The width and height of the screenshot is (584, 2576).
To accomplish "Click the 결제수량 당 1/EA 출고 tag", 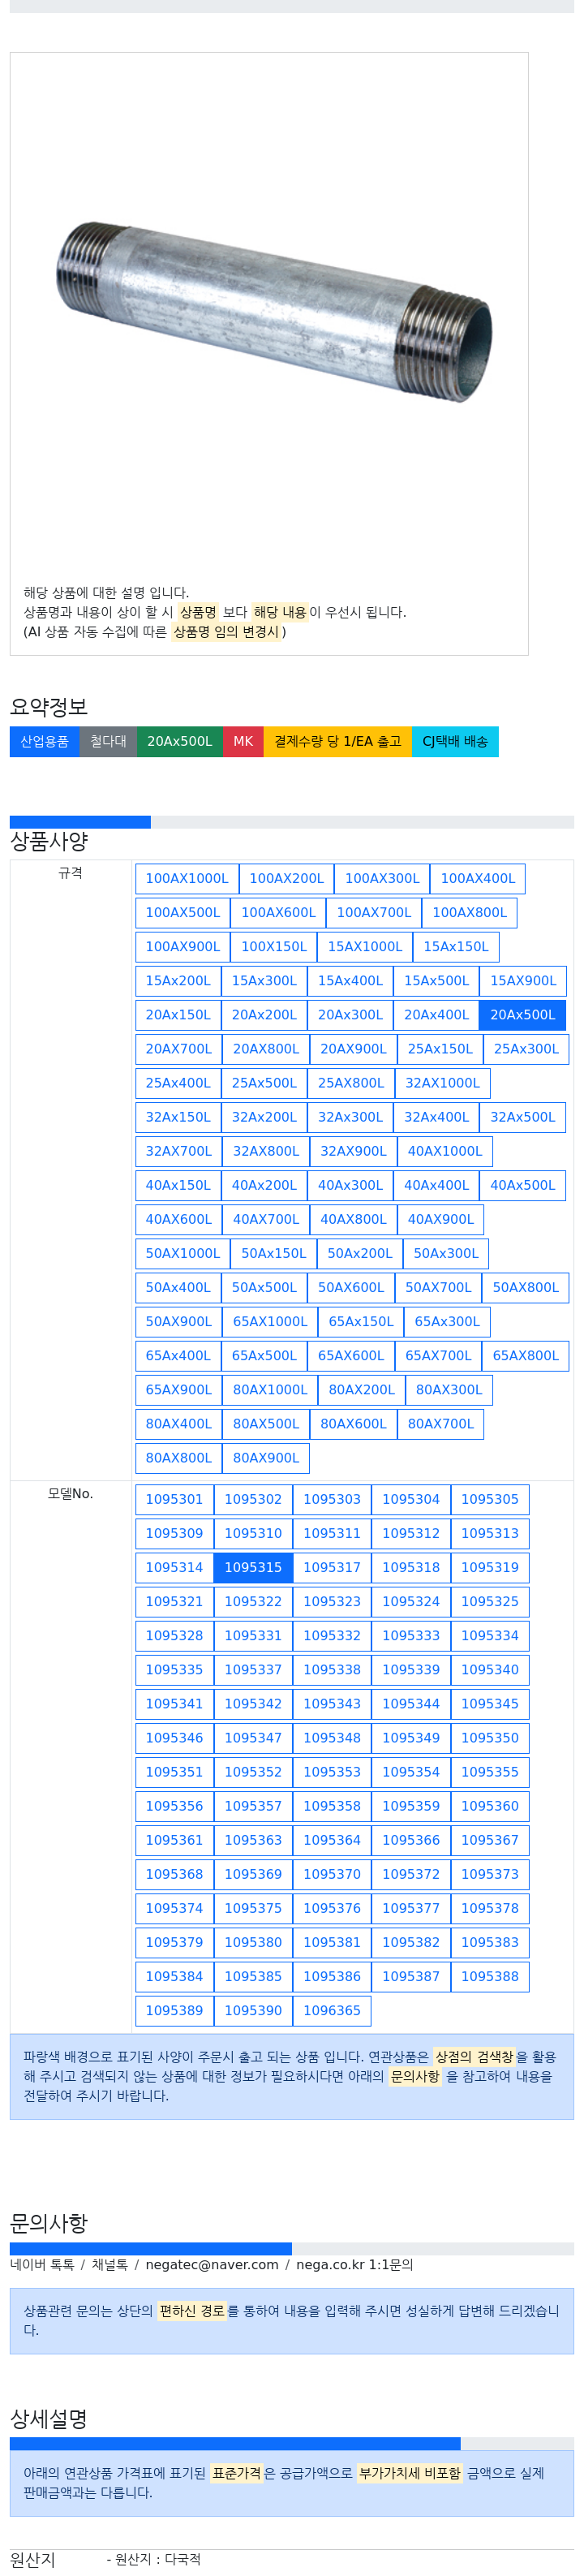I will [338, 741].
